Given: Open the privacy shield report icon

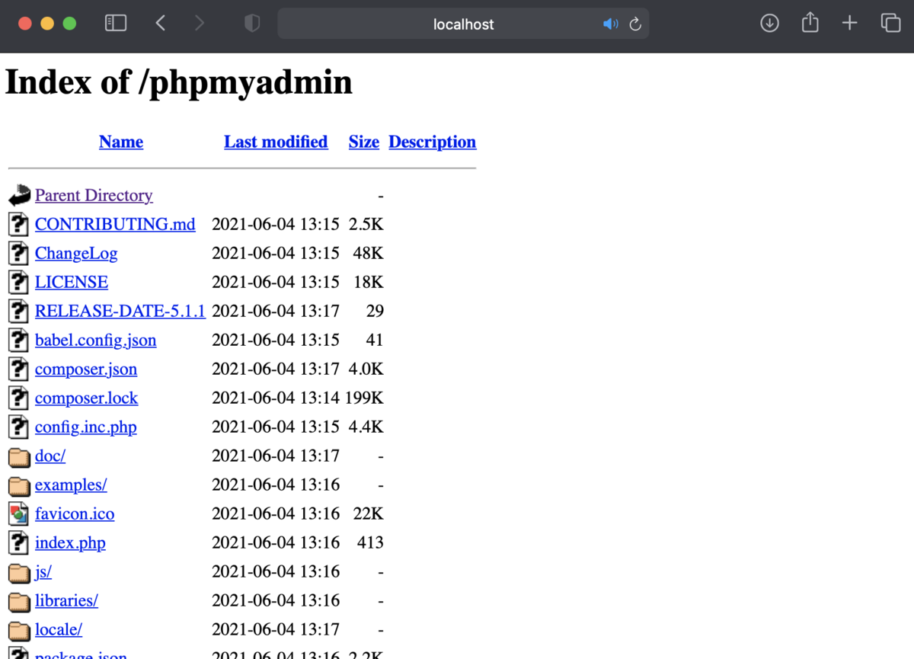Looking at the screenshot, I should 252,24.
